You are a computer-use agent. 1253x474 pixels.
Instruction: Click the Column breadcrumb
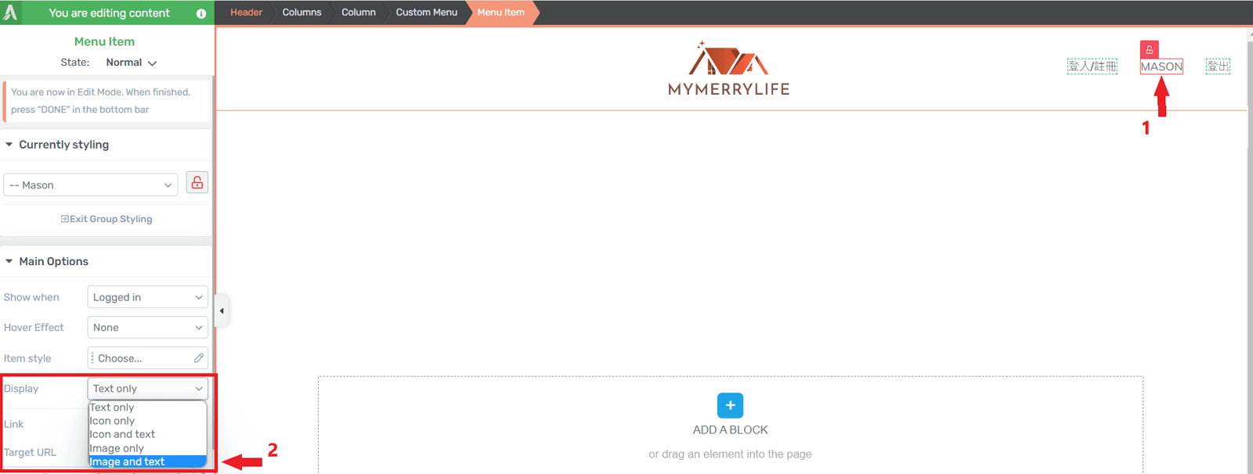coord(359,13)
